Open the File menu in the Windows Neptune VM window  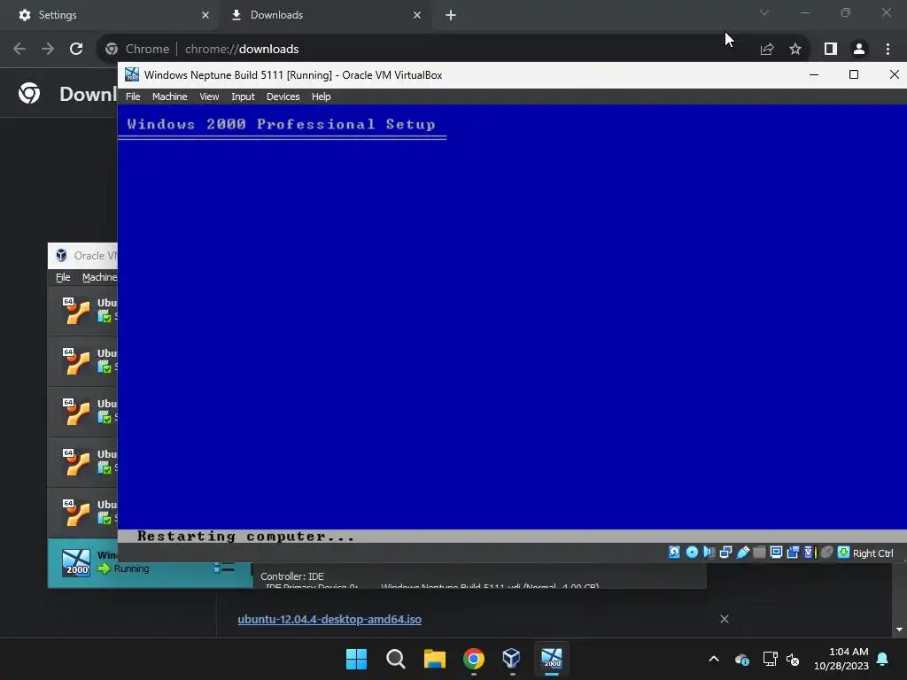(x=133, y=97)
